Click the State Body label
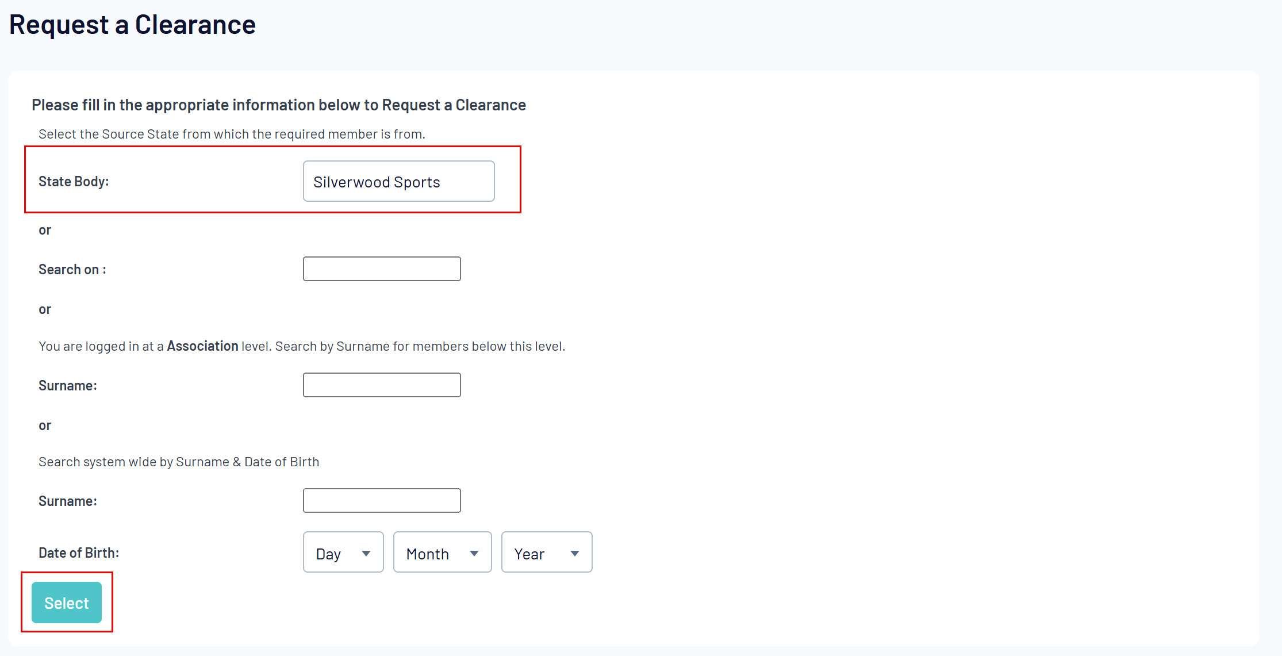The width and height of the screenshot is (1282, 656). [x=74, y=182]
